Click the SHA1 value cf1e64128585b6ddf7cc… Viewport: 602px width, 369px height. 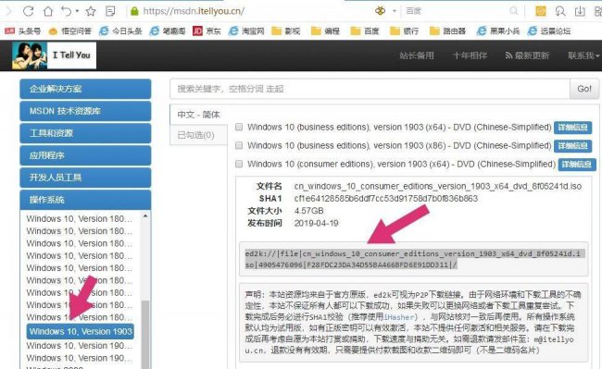pos(386,199)
